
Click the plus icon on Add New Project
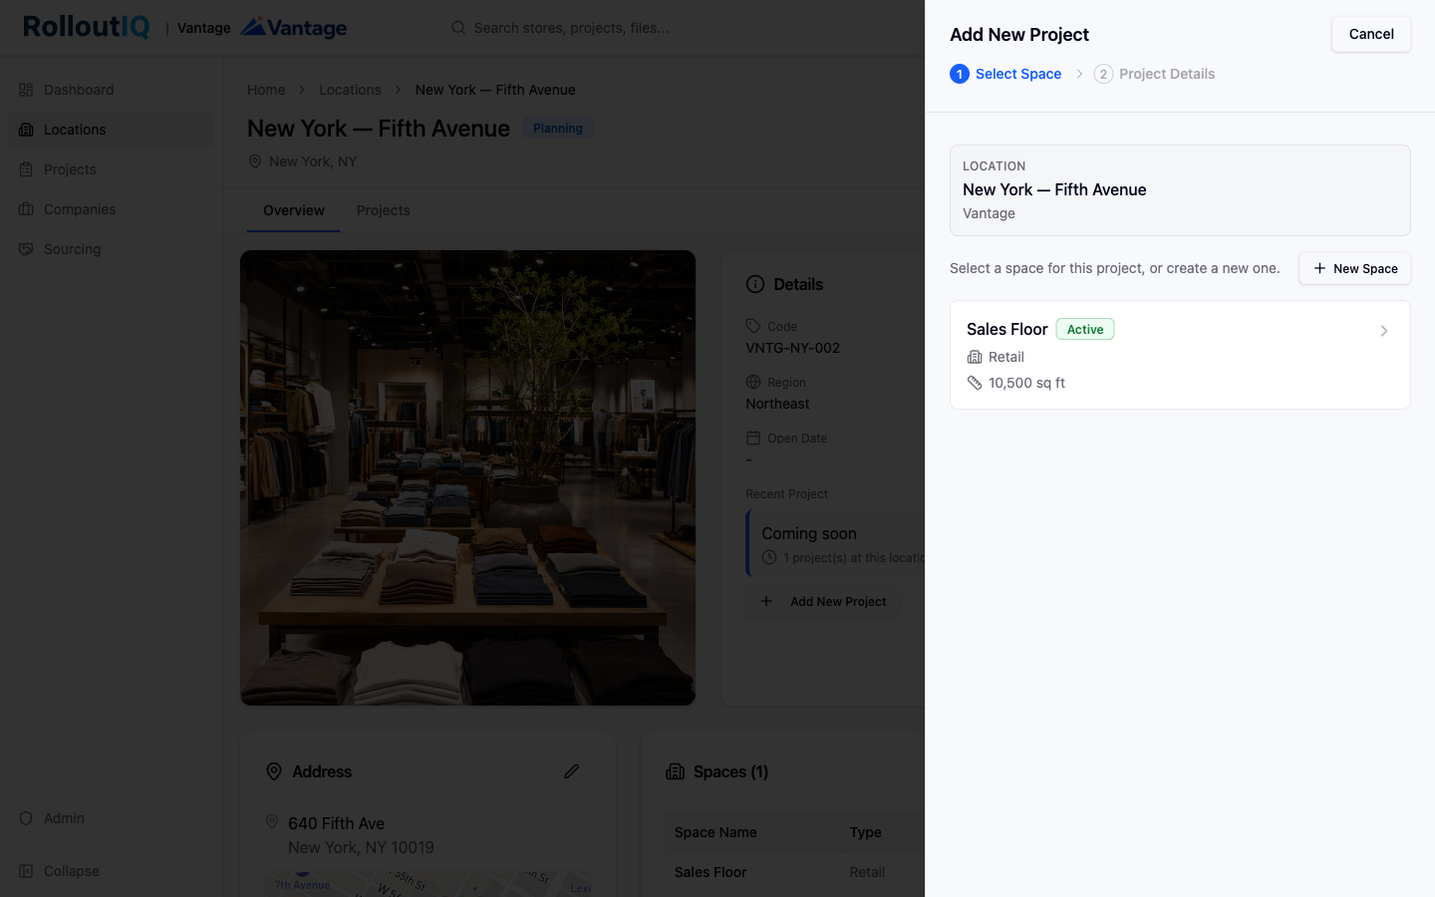[766, 601]
